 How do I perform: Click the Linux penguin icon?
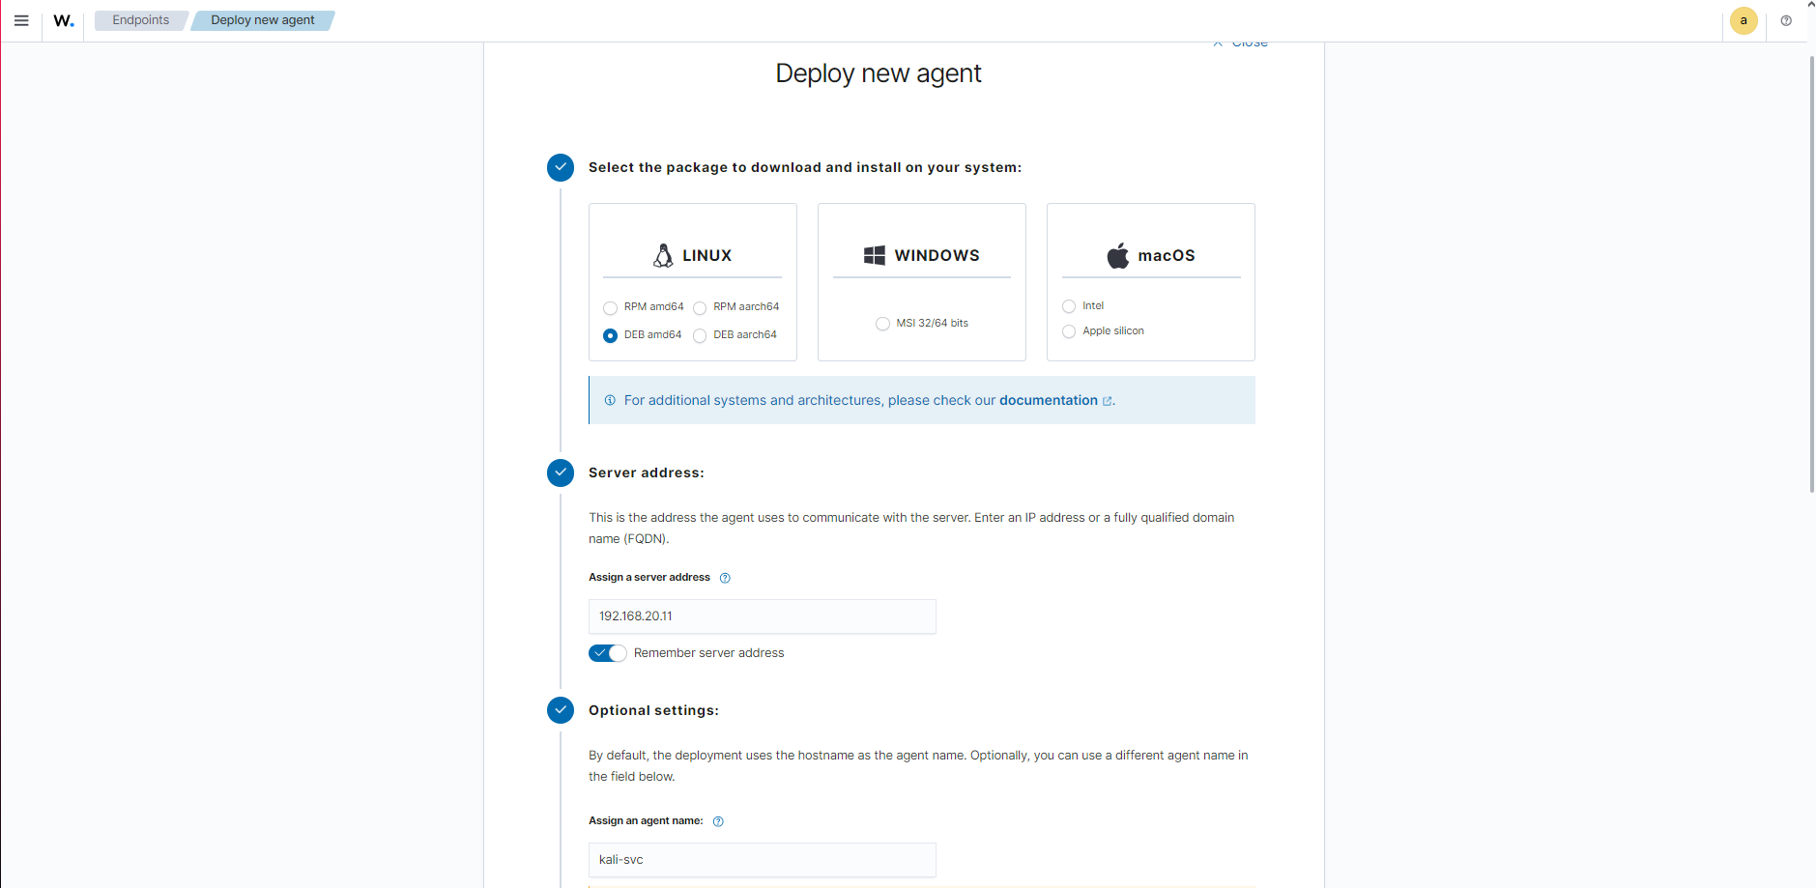tap(662, 255)
